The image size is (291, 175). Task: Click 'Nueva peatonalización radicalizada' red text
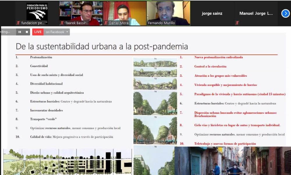click(x=218, y=57)
